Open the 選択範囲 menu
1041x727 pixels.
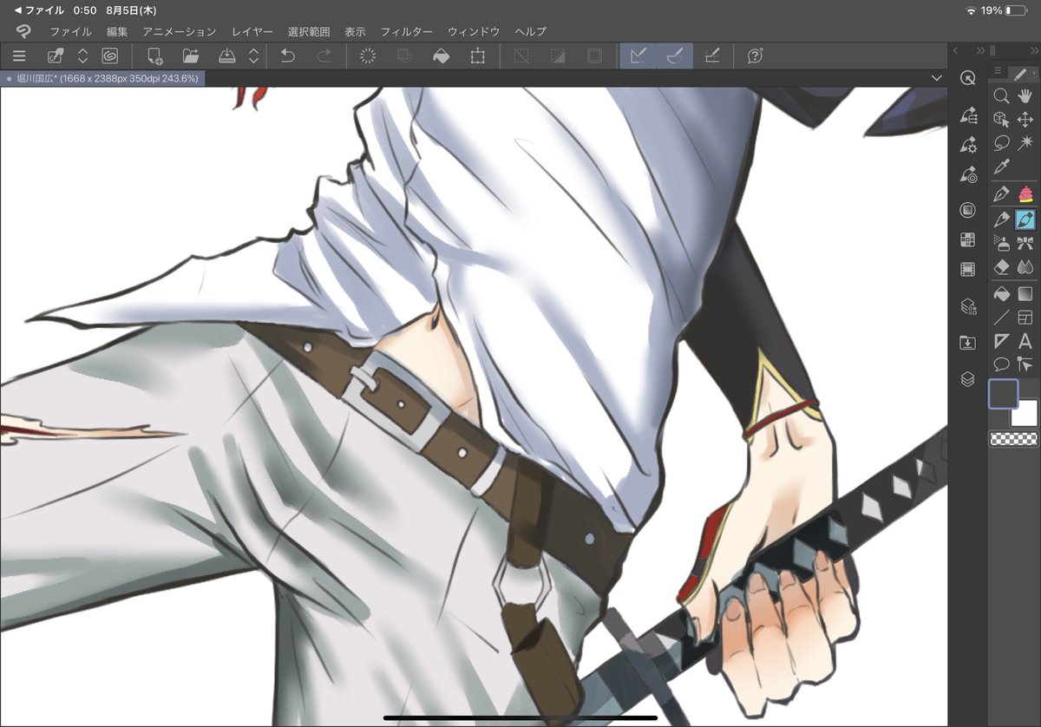309,31
